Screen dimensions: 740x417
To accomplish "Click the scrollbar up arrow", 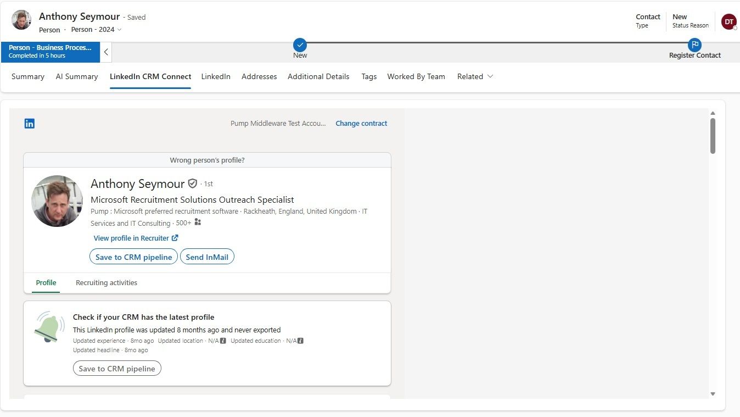I will [713, 113].
